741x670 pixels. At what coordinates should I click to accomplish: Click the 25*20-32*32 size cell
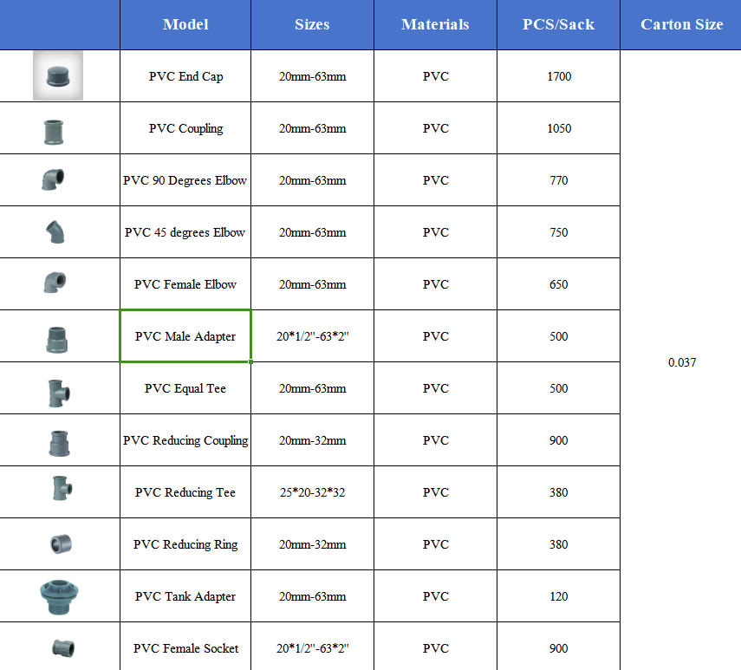pos(312,491)
